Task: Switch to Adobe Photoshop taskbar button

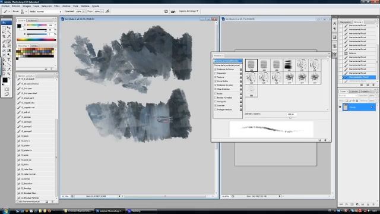Action: [x=110, y=211]
